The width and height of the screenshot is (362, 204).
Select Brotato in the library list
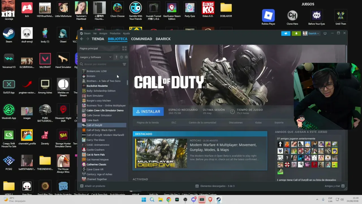91,76
